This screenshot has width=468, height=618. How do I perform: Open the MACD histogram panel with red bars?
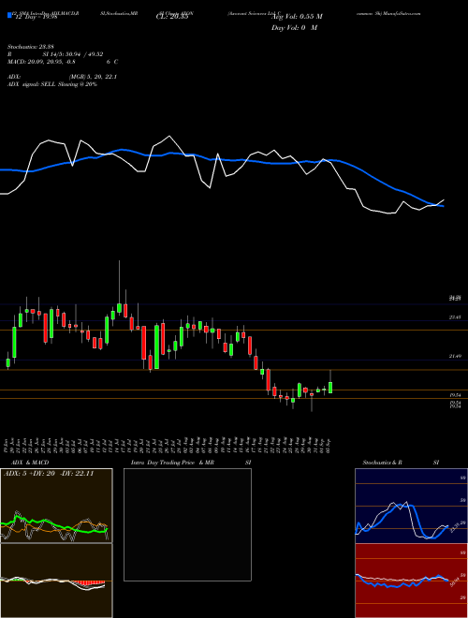[x=56, y=581]
